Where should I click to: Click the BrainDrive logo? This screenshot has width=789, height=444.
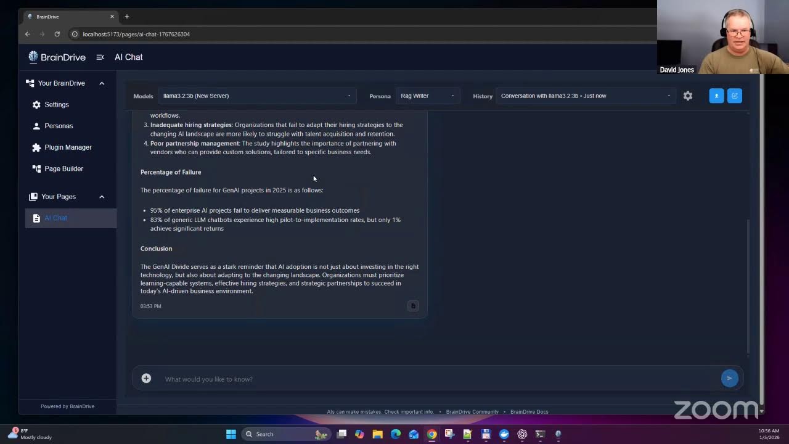pyautogui.click(x=57, y=57)
